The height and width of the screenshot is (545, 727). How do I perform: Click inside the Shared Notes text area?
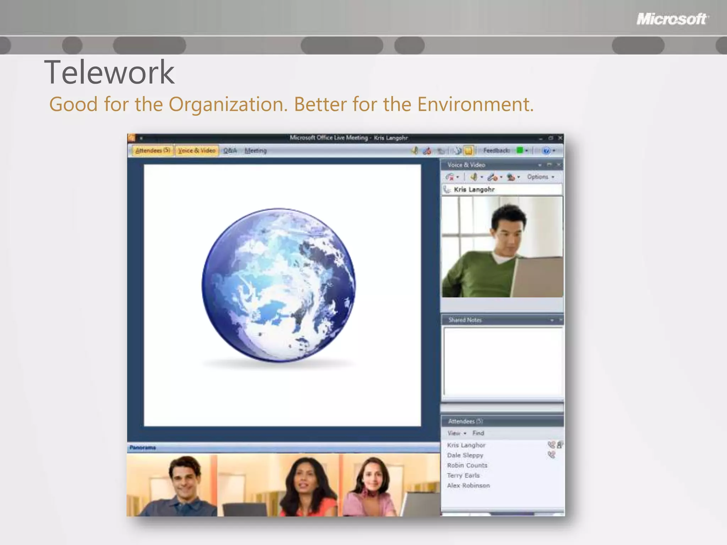[503, 361]
